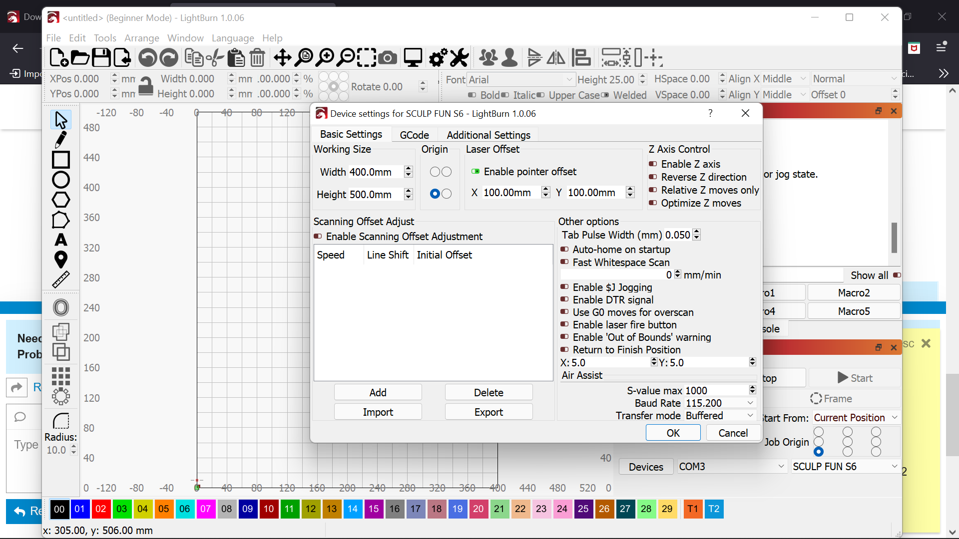Click the S-value max input field

tap(717, 391)
